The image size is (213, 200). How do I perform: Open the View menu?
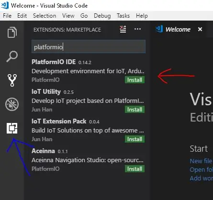pos(68,16)
